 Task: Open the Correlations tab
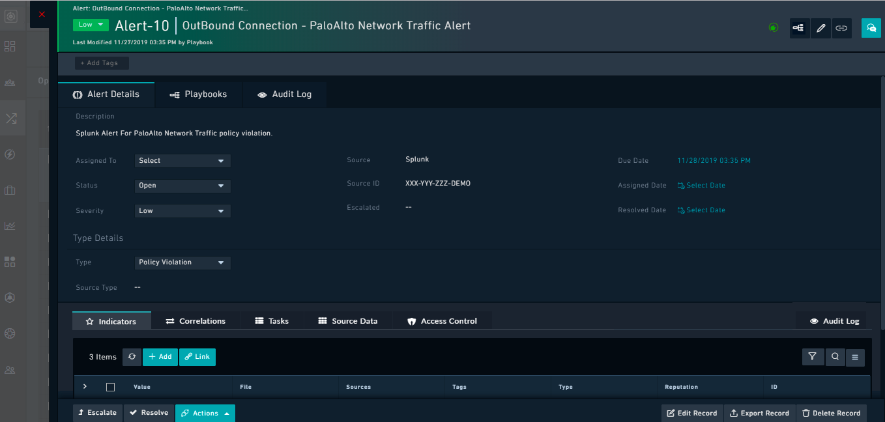click(x=196, y=321)
